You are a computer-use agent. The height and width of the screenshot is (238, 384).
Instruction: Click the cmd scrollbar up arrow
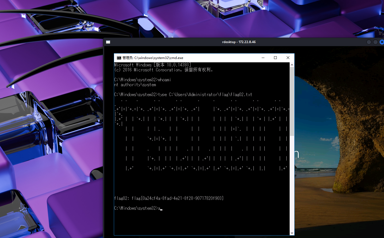click(292, 65)
